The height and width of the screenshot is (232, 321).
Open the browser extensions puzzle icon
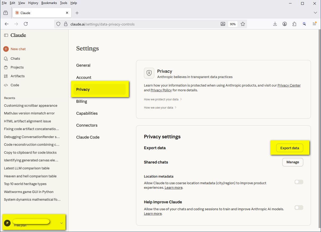pos(294,24)
